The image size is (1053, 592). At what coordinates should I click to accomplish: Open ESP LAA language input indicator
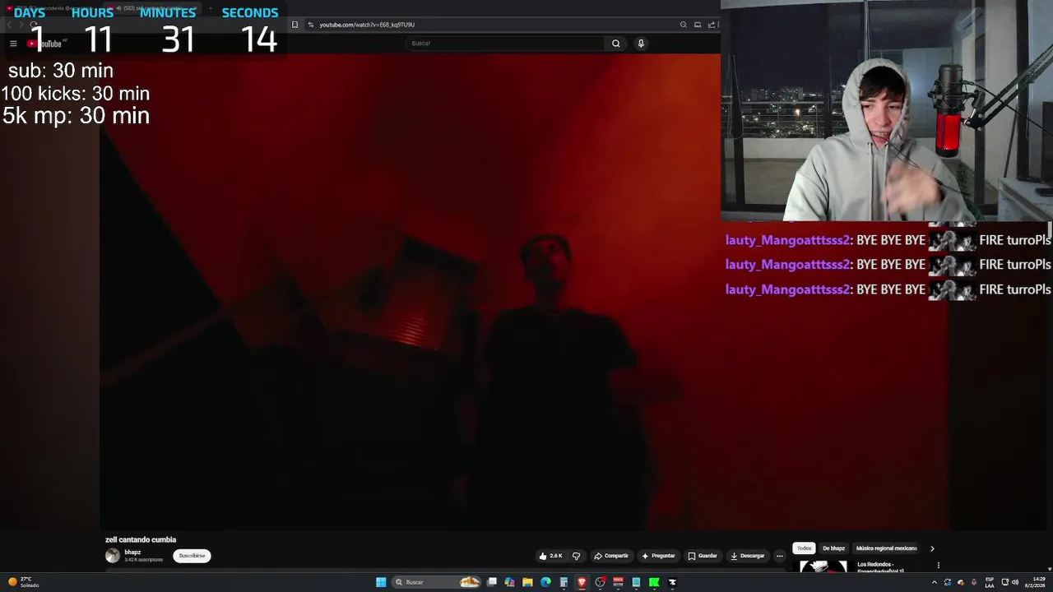990,582
